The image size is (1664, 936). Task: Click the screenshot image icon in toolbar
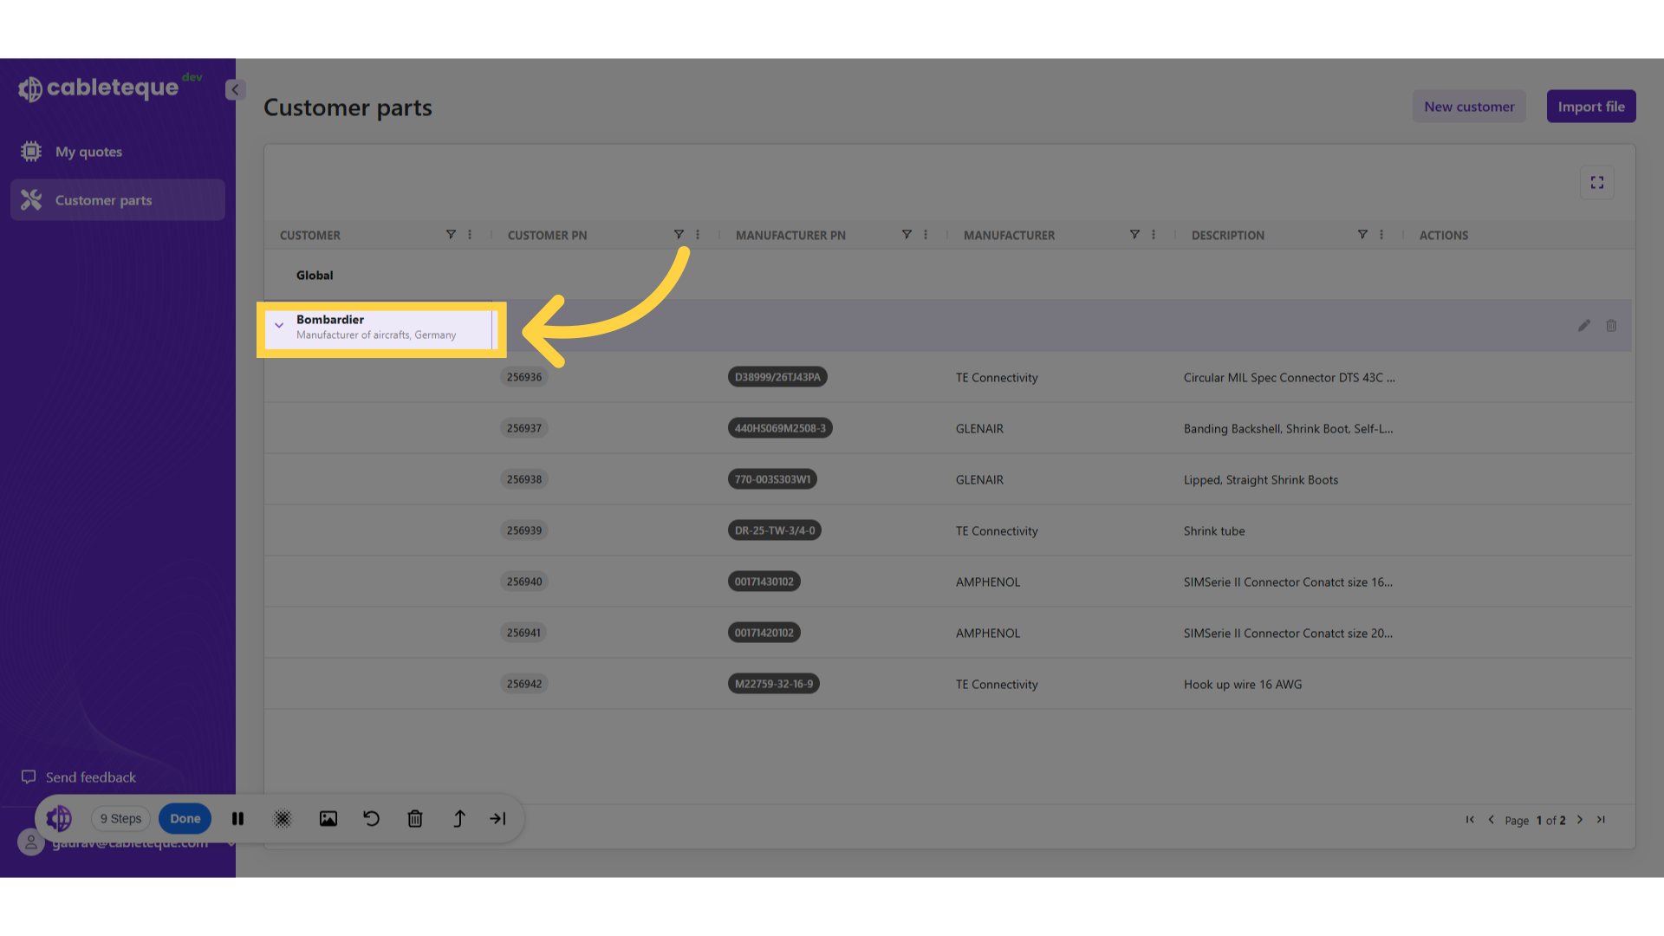click(x=328, y=819)
